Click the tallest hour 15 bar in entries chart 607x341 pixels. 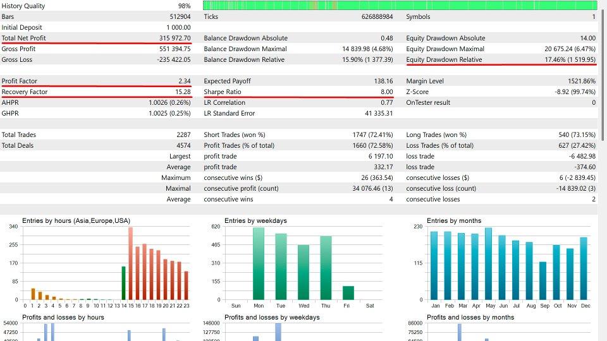pos(130,263)
